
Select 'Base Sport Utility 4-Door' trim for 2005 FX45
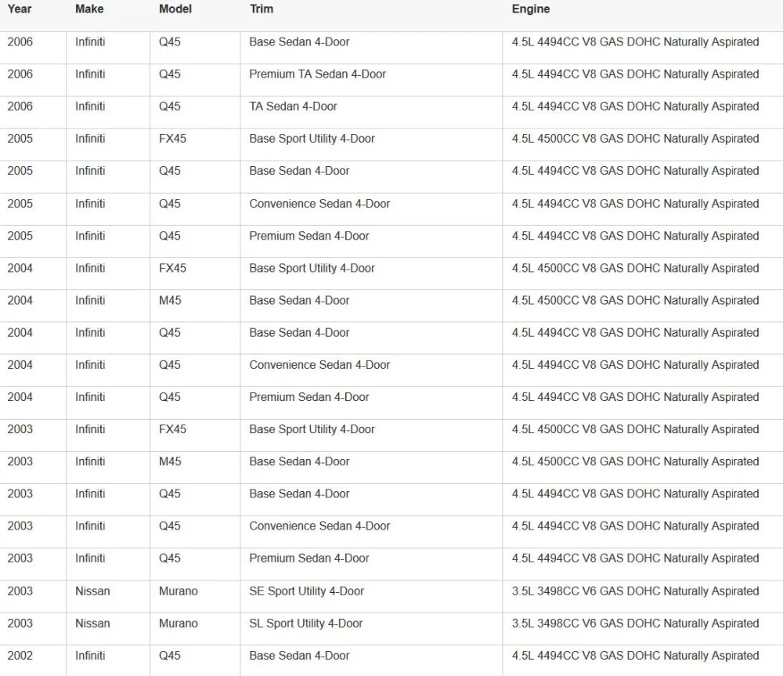click(312, 139)
